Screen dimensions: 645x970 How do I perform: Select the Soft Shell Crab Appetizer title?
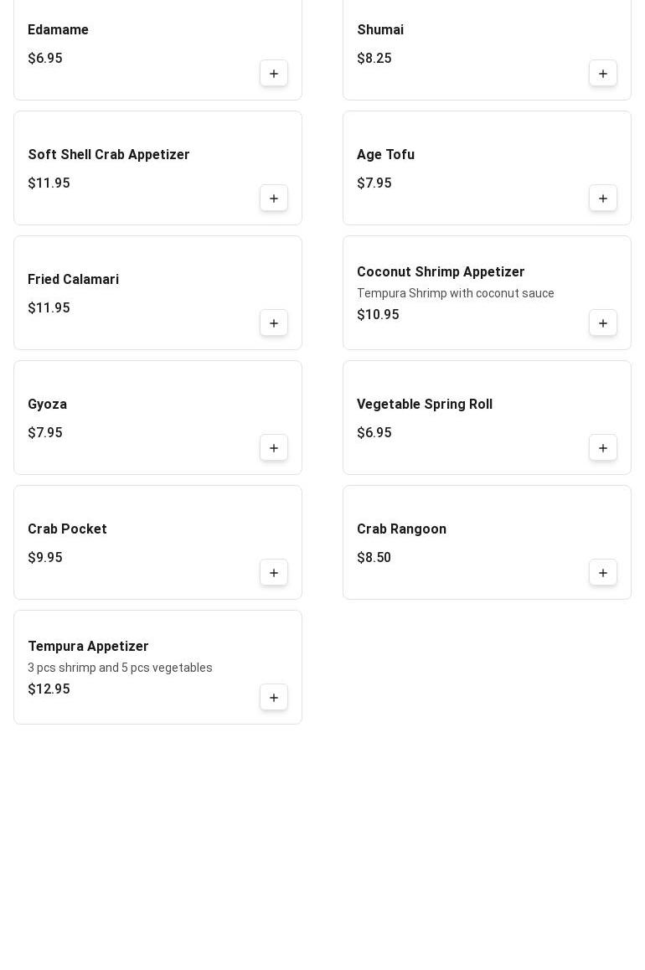(x=109, y=155)
